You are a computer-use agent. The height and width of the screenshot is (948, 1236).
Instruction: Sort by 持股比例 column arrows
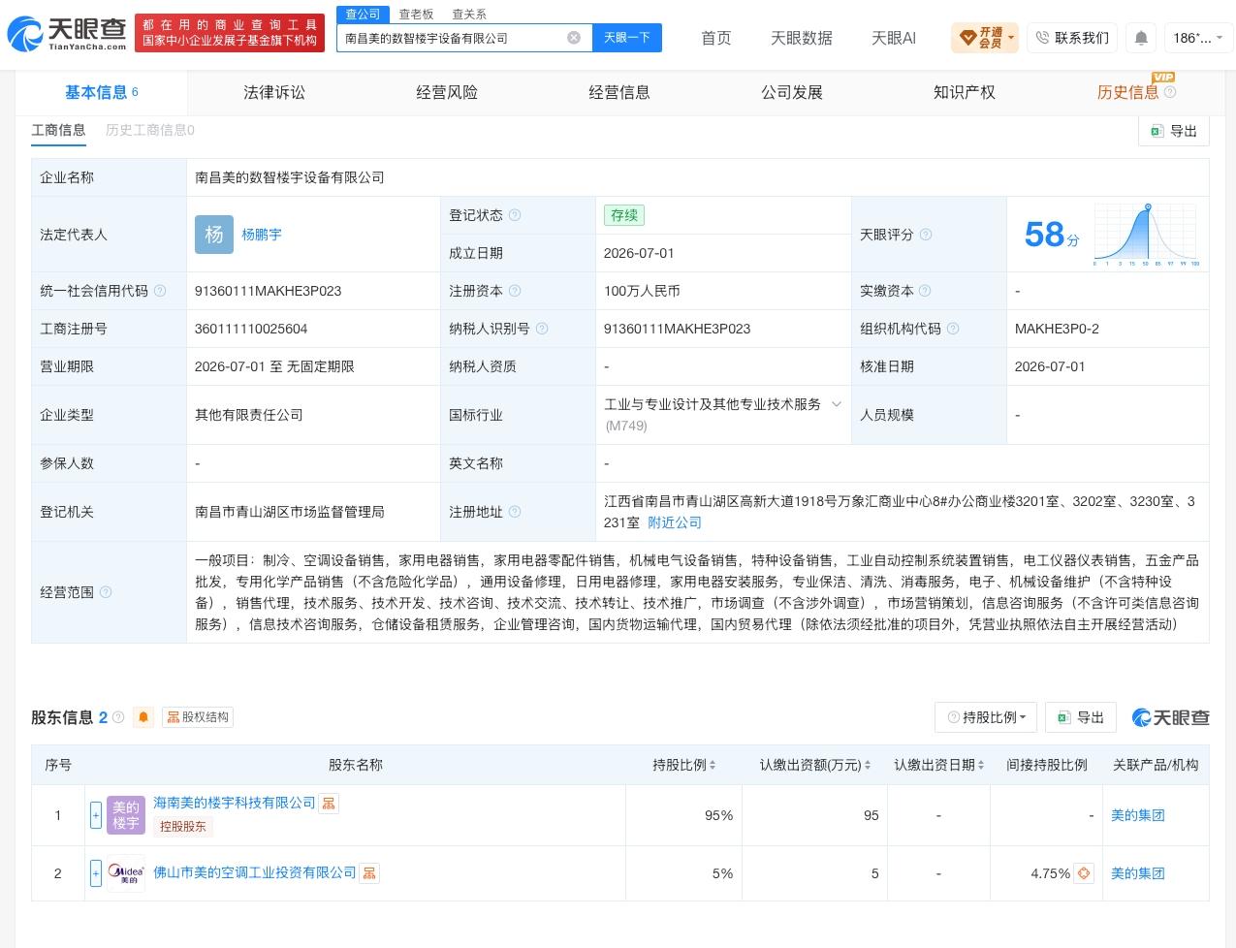713,765
